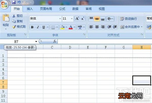Image resolution: width=152 pixels, height=103 pixels.
Task: Expand the 粘贴 options arrow
Action: click(x=6, y=29)
